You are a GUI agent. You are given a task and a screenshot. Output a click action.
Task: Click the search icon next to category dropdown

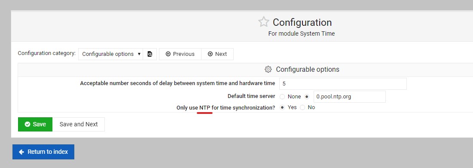tap(150, 54)
